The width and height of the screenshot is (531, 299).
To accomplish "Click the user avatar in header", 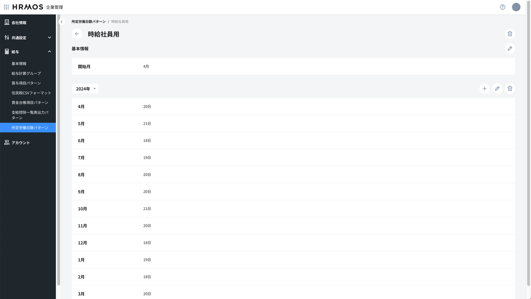I will click(x=516, y=7).
